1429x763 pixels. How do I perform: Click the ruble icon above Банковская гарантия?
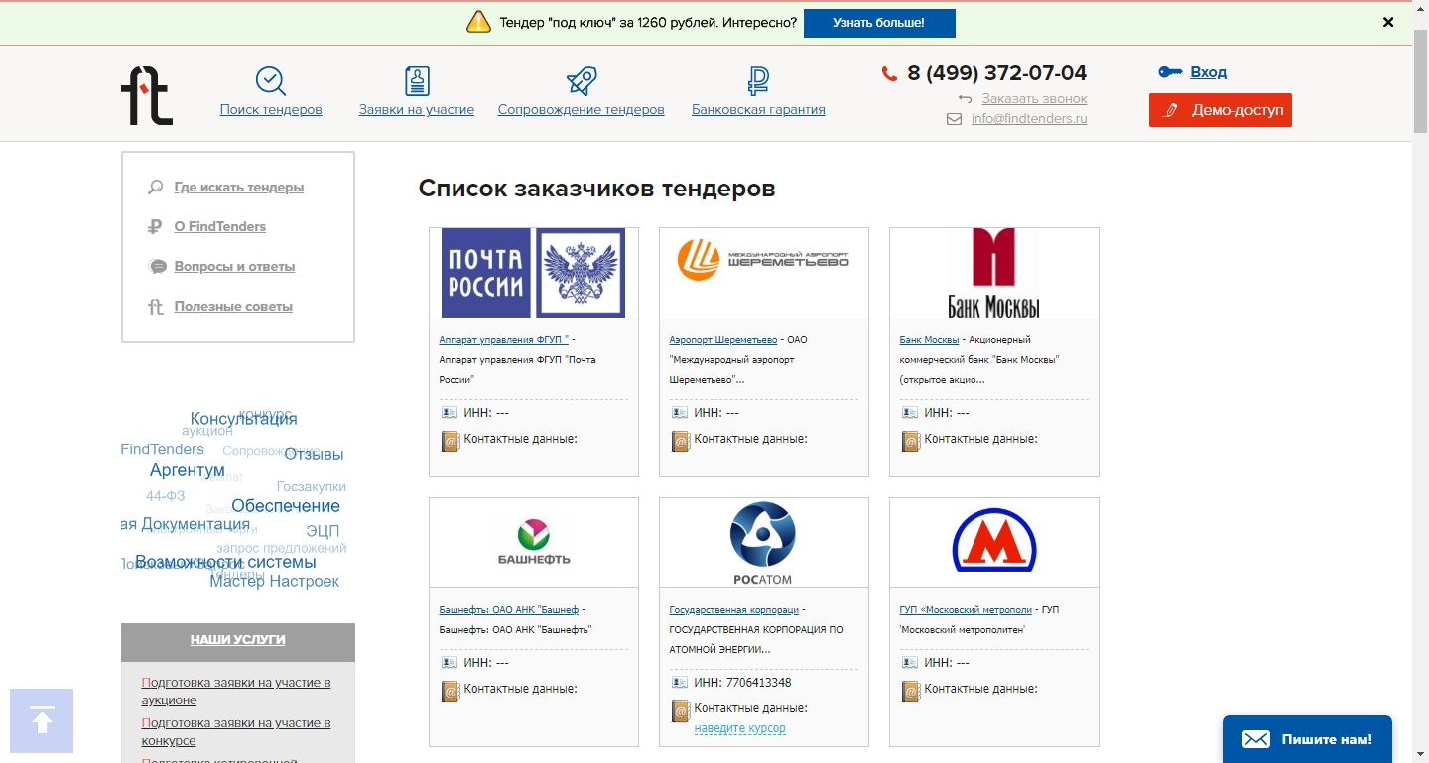[758, 81]
